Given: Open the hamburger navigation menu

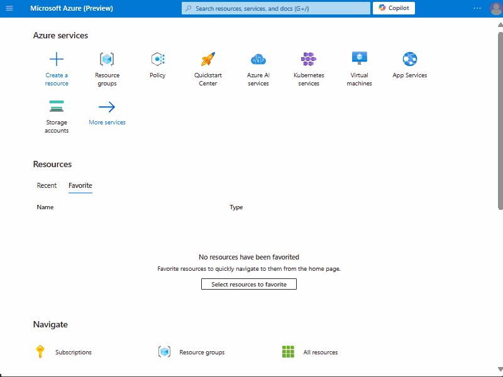Looking at the screenshot, I should point(9,8).
